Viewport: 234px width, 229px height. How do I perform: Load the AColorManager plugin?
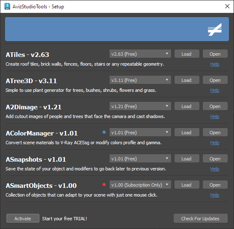187,132
